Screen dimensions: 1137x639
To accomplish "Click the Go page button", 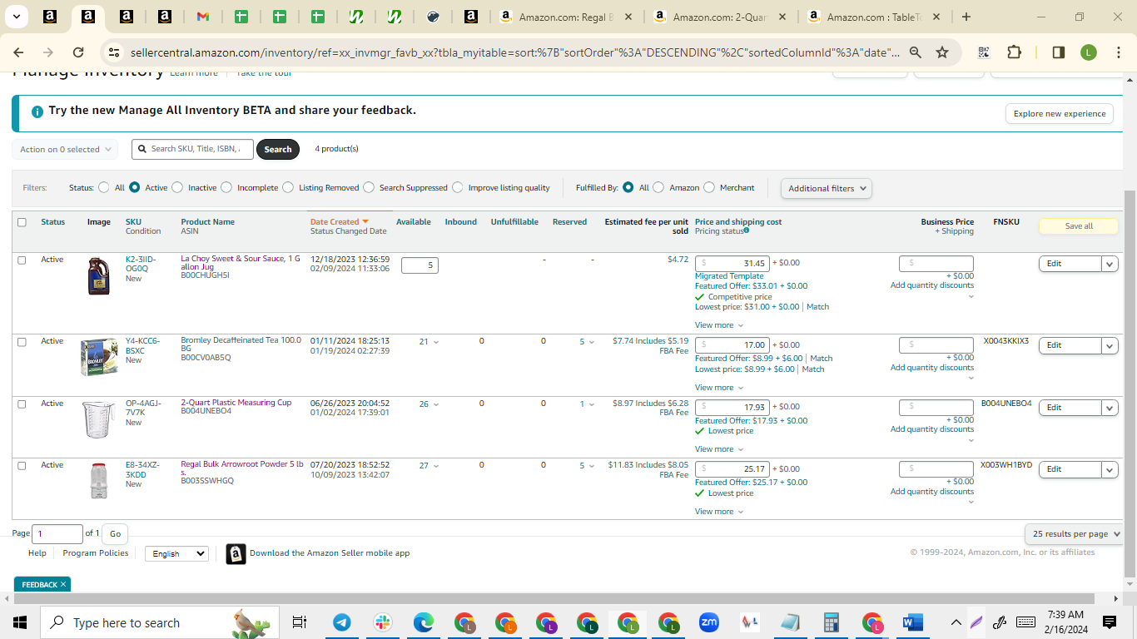I will point(115,534).
